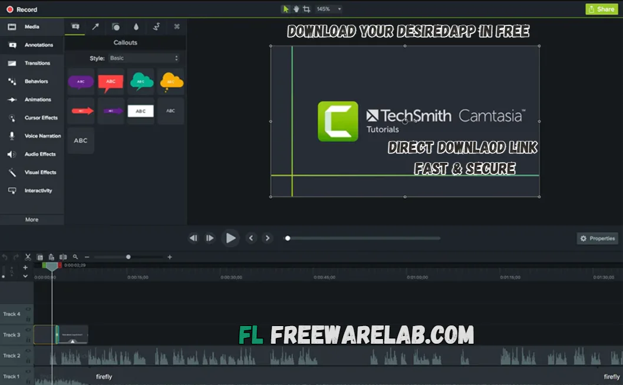The height and width of the screenshot is (385, 623).
Task: Click the timeline zoom slider
Action: 128,257
